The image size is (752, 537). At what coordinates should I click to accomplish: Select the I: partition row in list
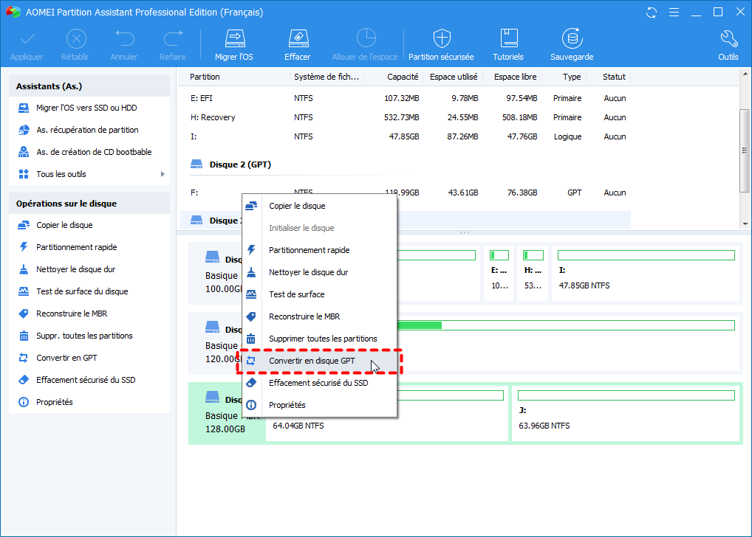point(406,136)
